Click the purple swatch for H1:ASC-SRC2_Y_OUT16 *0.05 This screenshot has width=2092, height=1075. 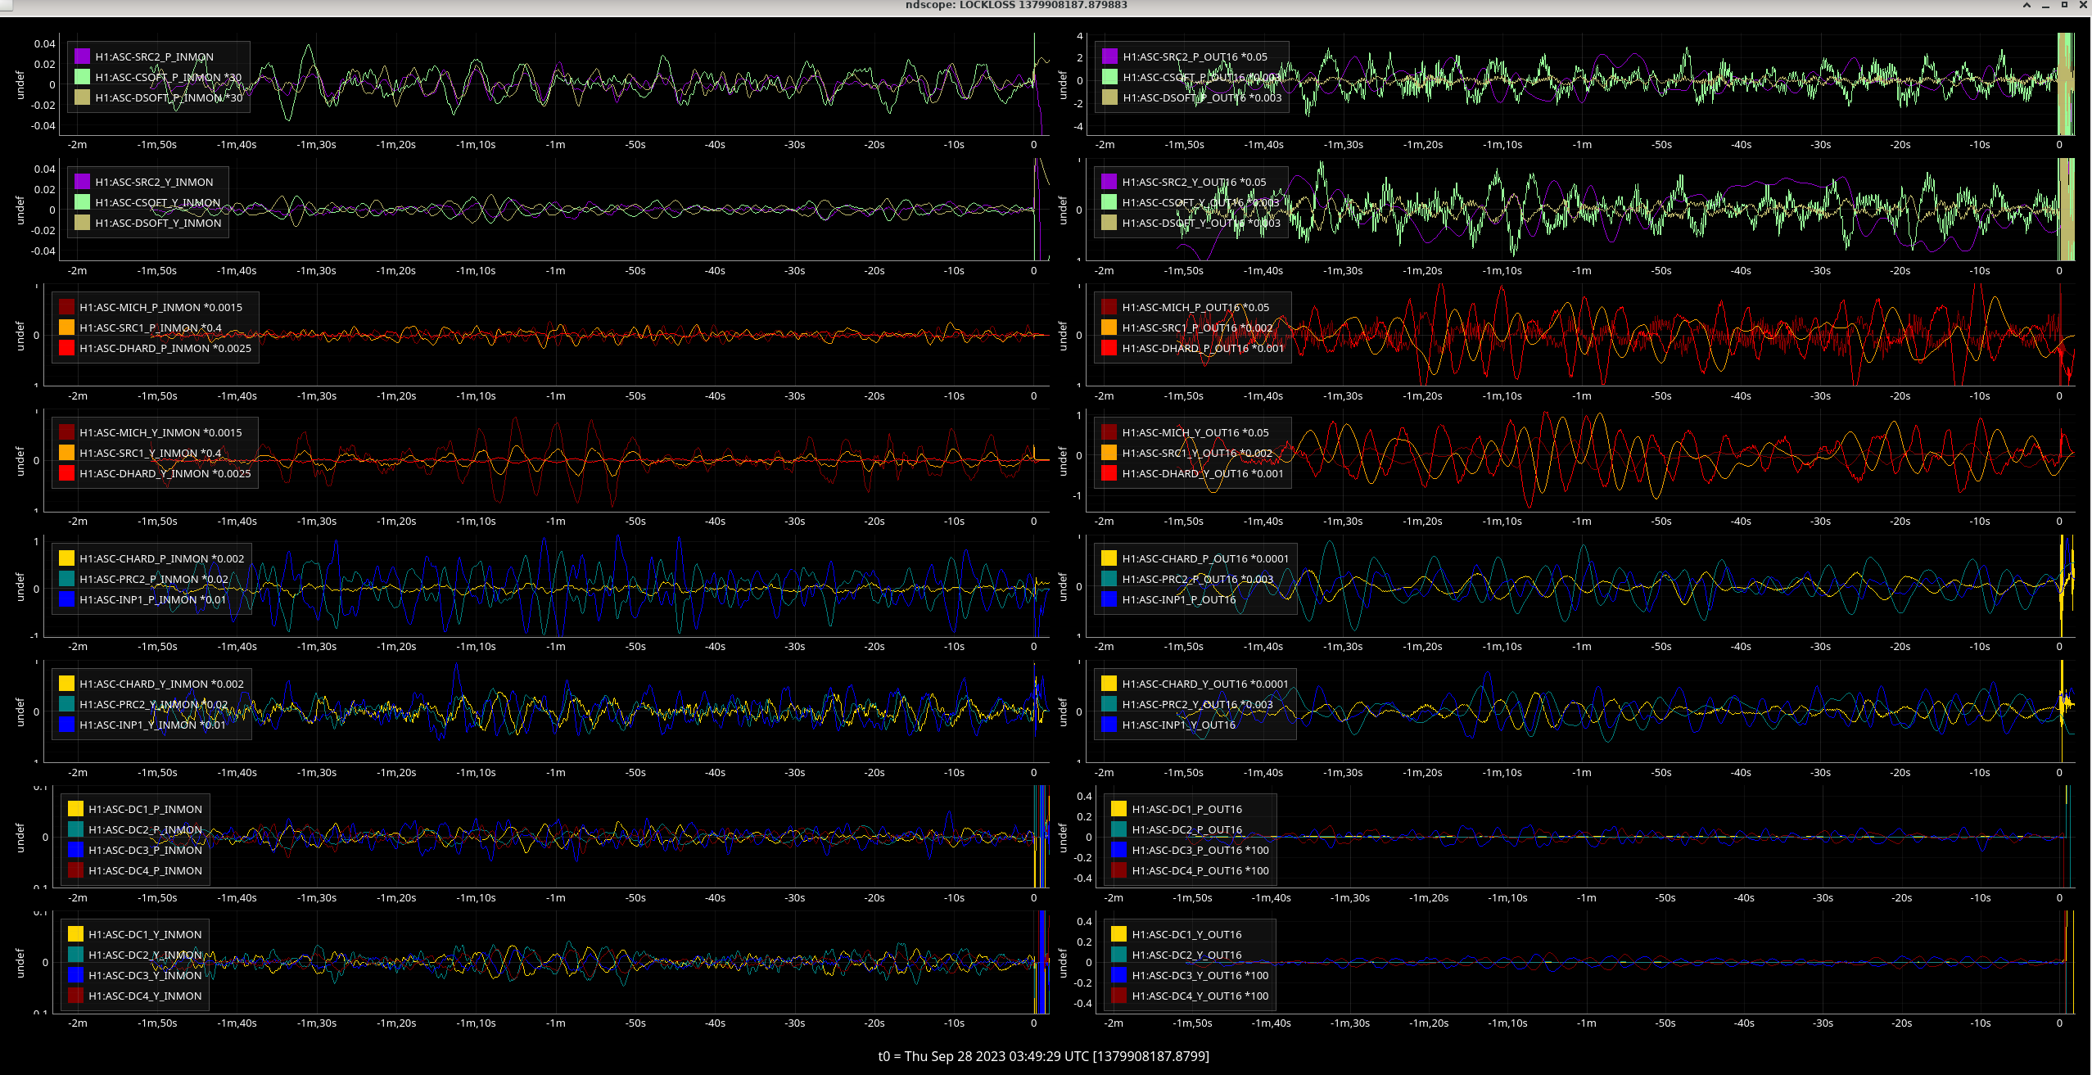tap(1109, 182)
